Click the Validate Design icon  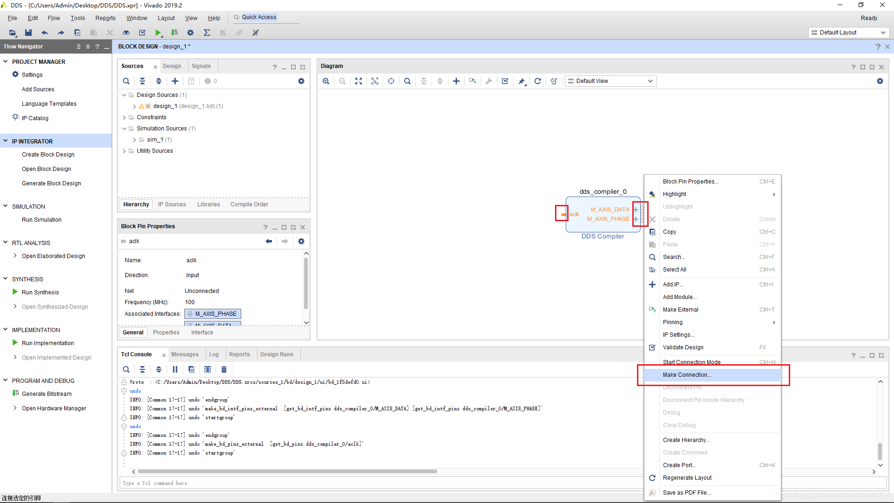(x=505, y=81)
